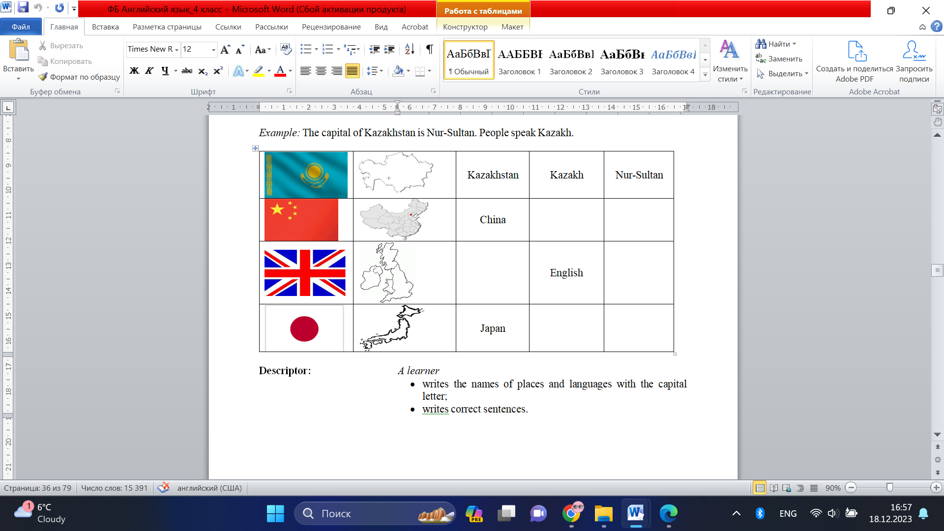Image resolution: width=944 pixels, height=531 pixels.
Task: Toggle bold formatting button
Action: tap(134, 71)
